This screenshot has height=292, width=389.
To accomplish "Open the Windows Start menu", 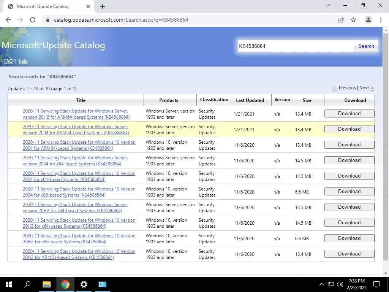I will pyautogui.click(x=9, y=284).
